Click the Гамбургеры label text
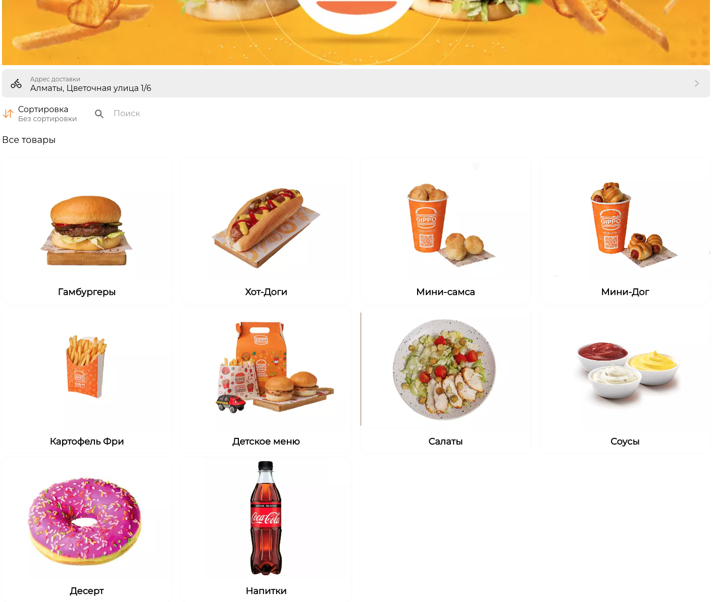This screenshot has width=713, height=602. (87, 292)
